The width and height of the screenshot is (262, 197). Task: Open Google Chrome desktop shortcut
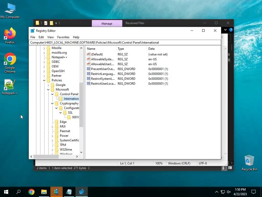[x=10, y=63]
